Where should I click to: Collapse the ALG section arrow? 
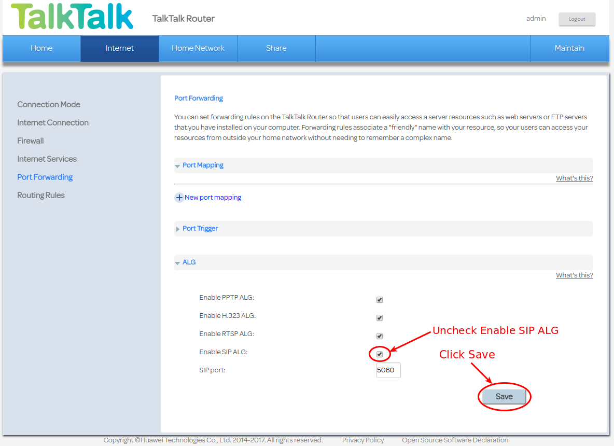coord(177,263)
